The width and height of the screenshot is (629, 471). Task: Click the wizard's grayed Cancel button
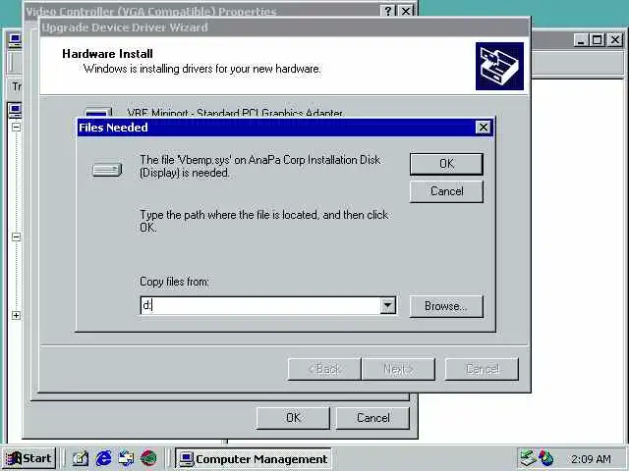coord(482,369)
